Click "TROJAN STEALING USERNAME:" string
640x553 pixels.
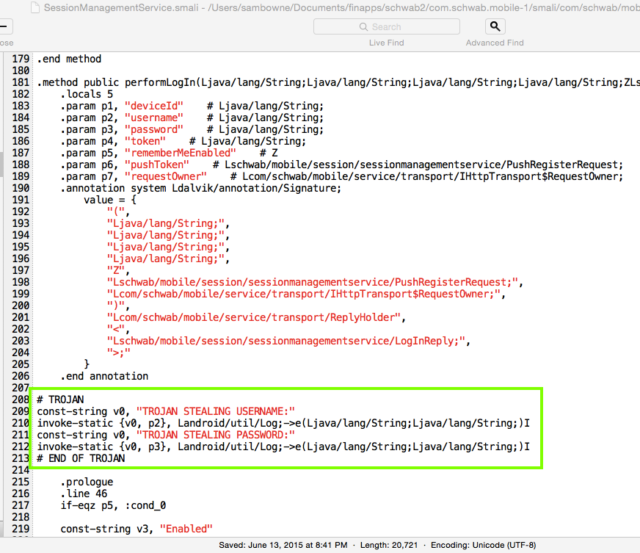(x=216, y=411)
